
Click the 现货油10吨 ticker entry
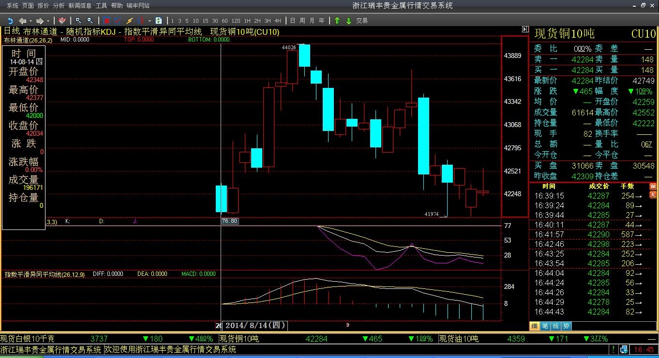click(x=459, y=339)
